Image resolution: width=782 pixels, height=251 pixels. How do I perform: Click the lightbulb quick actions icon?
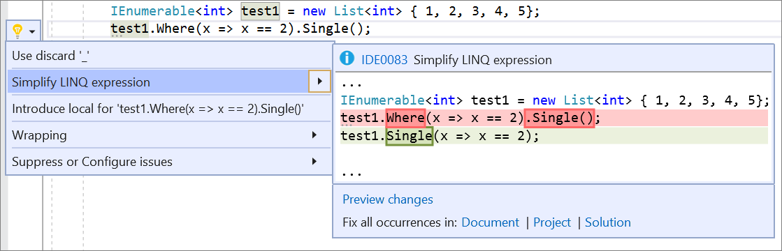(17, 31)
